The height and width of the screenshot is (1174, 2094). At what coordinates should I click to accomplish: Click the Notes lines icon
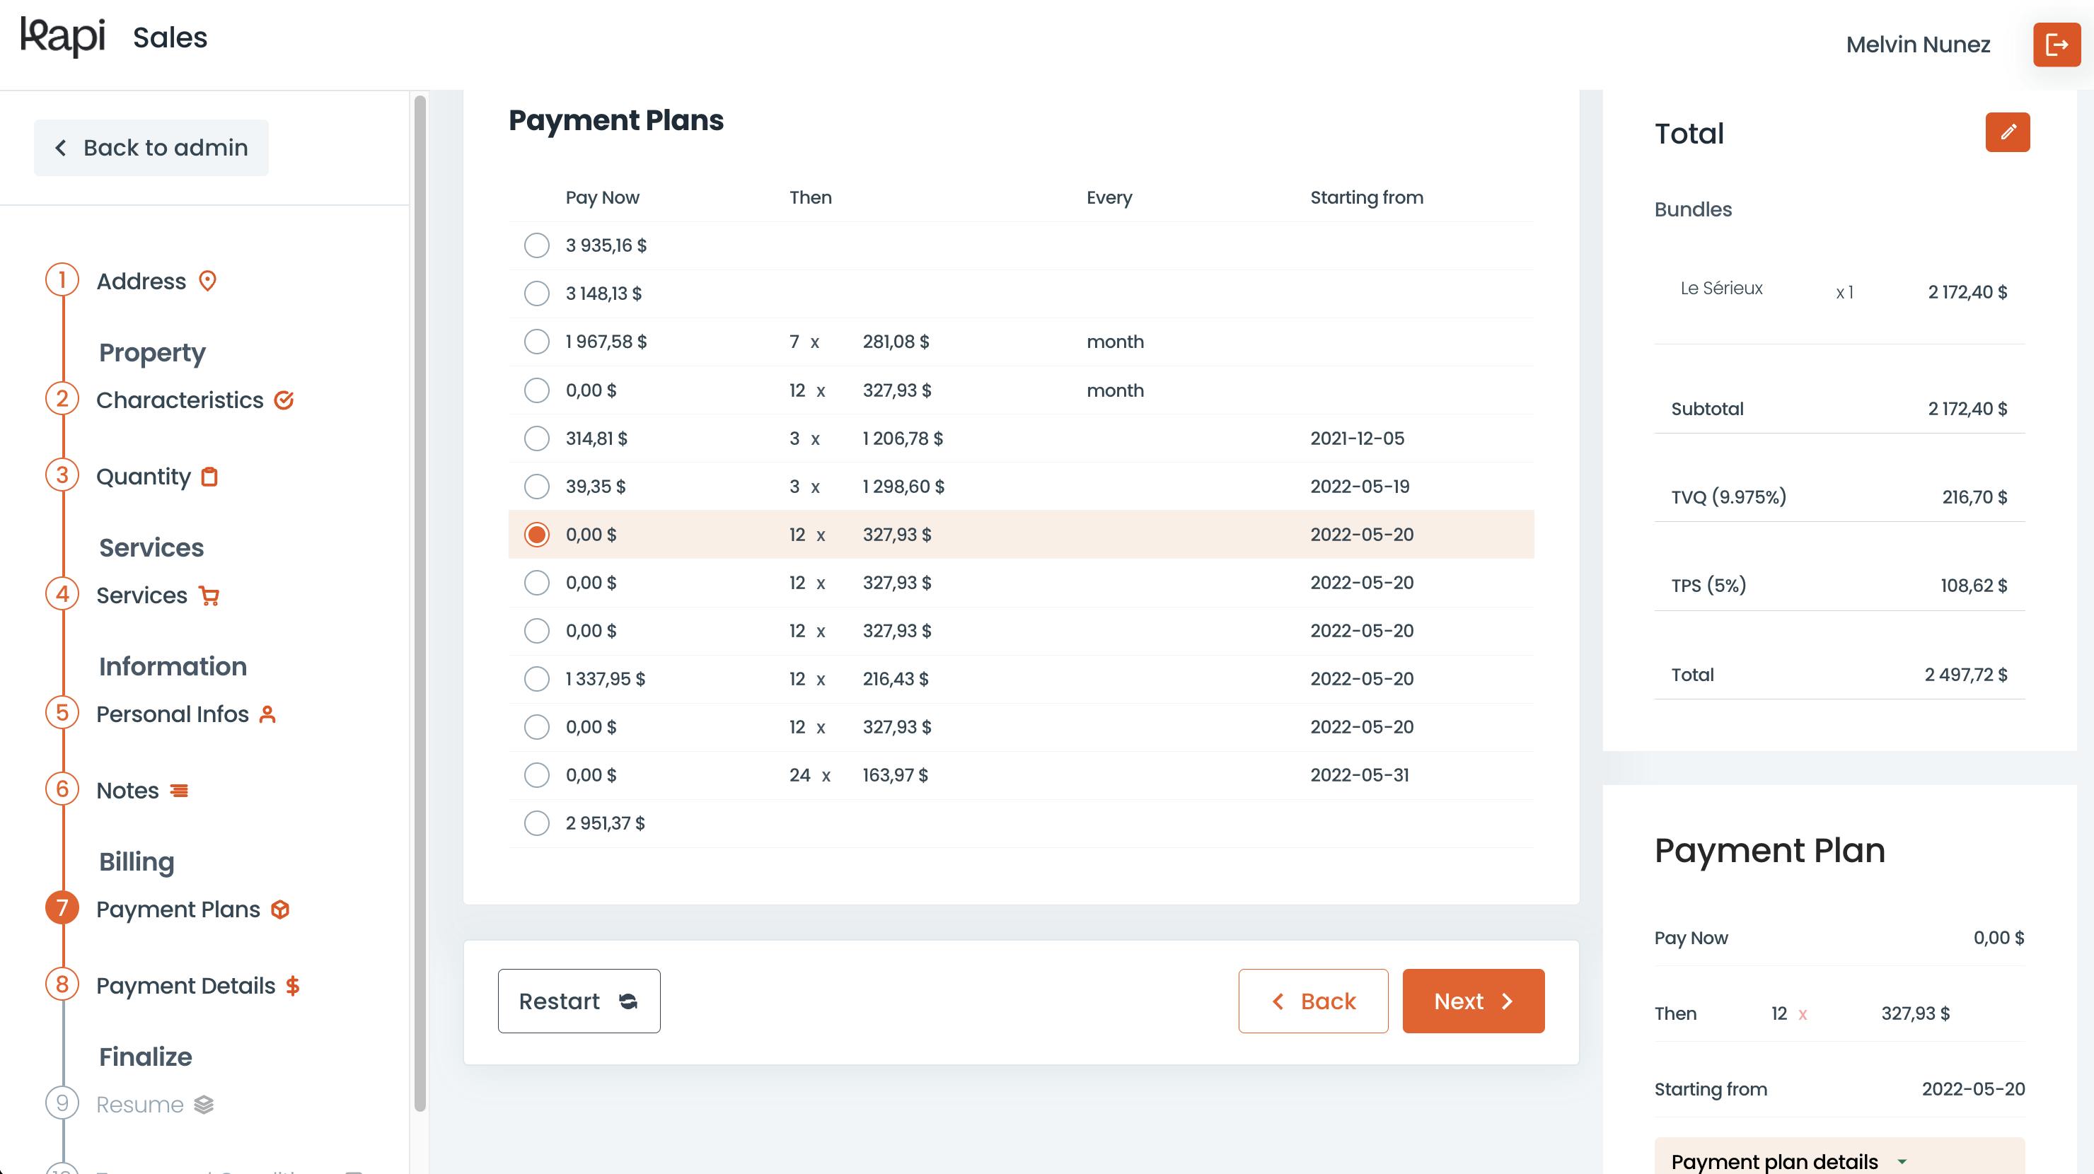pos(179,791)
